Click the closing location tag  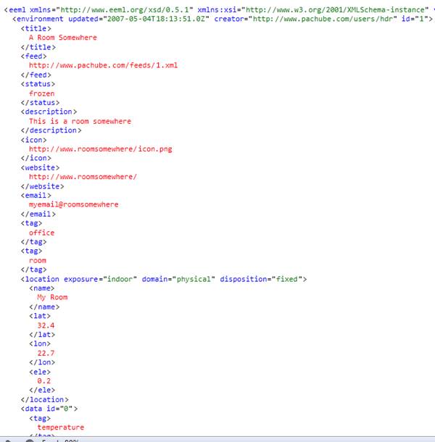pyautogui.click(x=45, y=399)
